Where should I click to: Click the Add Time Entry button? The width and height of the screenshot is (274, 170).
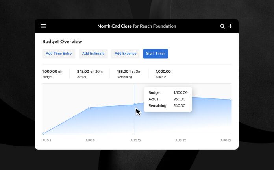pyautogui.click(x=59, y=54)
